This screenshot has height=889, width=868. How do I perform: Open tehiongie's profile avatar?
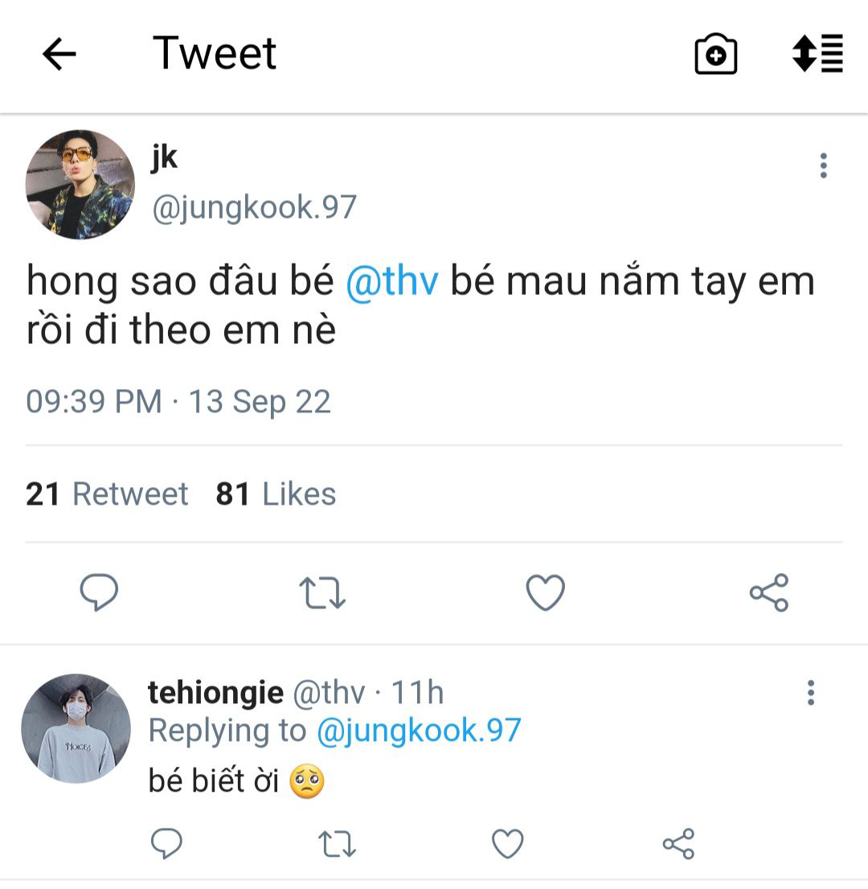76,728
